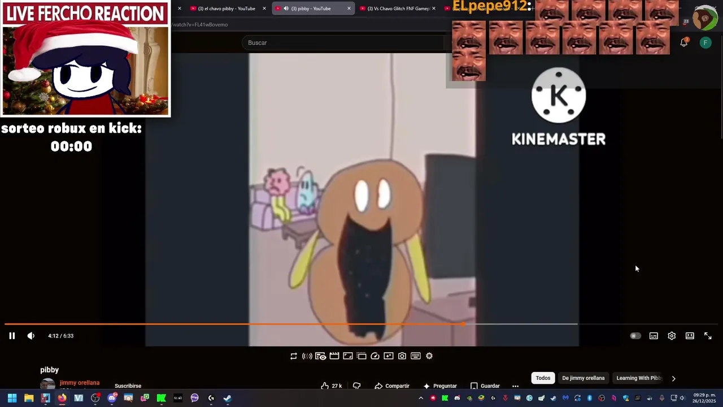Switch to the Vs Chavo Glitch FNF tab
723x407 pixels.
click(398, 8)
